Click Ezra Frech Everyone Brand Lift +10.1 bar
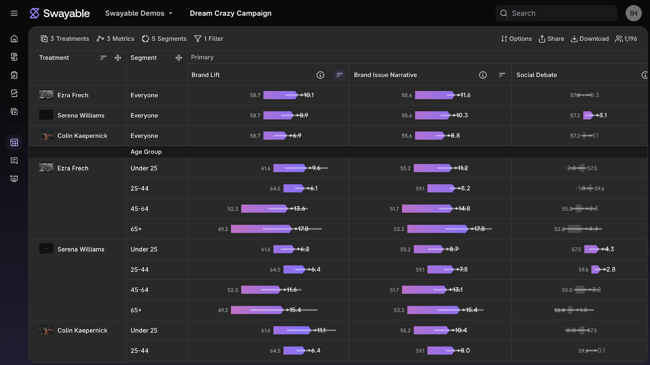This screenshot has width=650, height=365. 281,95
